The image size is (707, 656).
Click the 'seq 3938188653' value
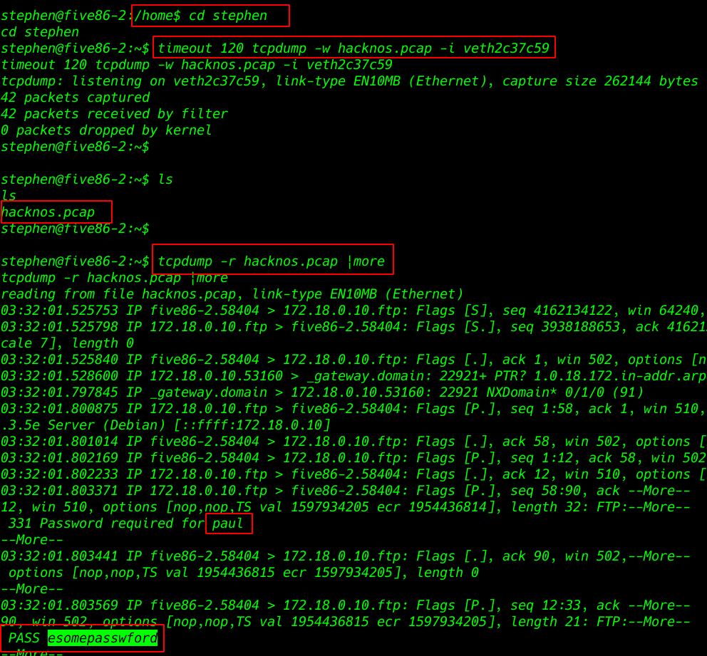coord(565,327)
